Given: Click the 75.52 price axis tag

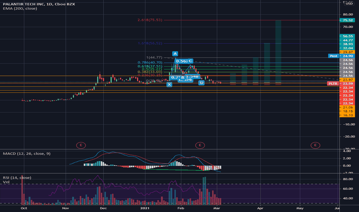Looking at the screenshot, I should (x=347, y=20).
